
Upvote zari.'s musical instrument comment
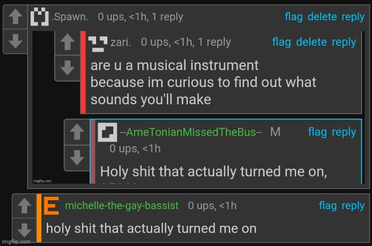point(67,43)
